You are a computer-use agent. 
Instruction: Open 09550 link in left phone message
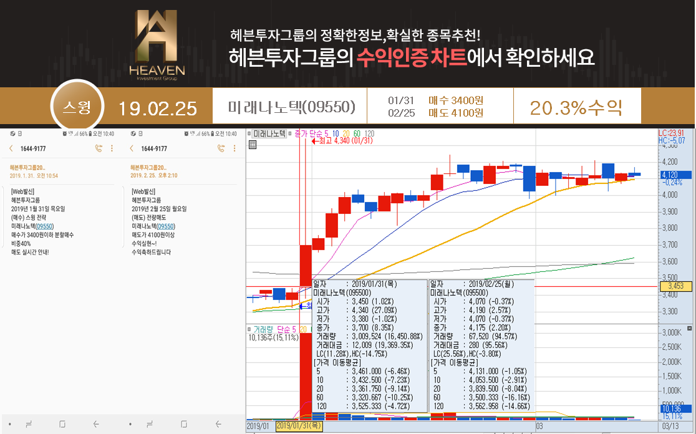45,226
